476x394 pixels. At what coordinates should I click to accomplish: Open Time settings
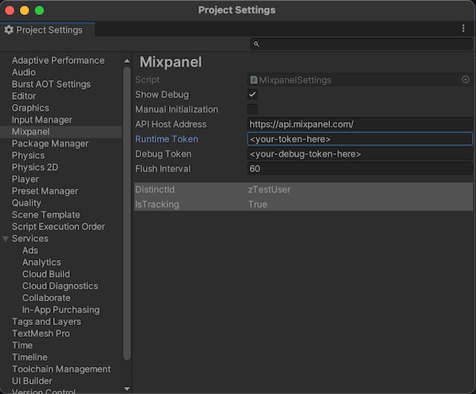(22, 345)
